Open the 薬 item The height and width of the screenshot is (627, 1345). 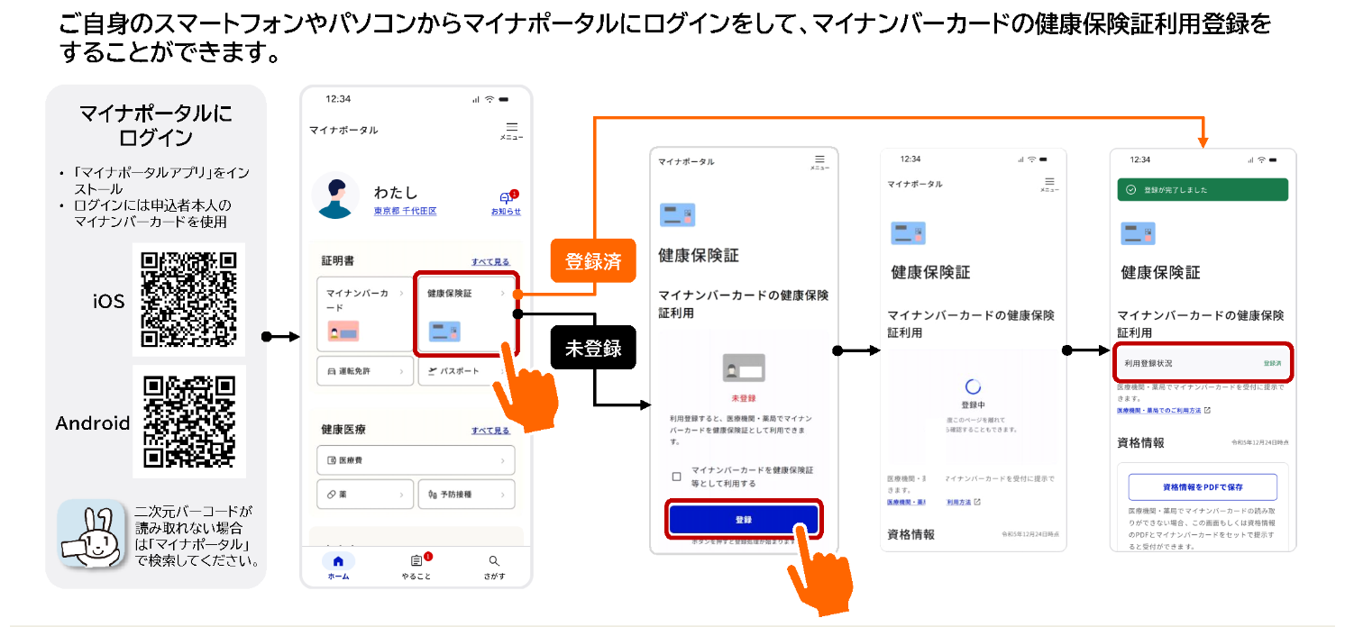[x=365, y=495]
